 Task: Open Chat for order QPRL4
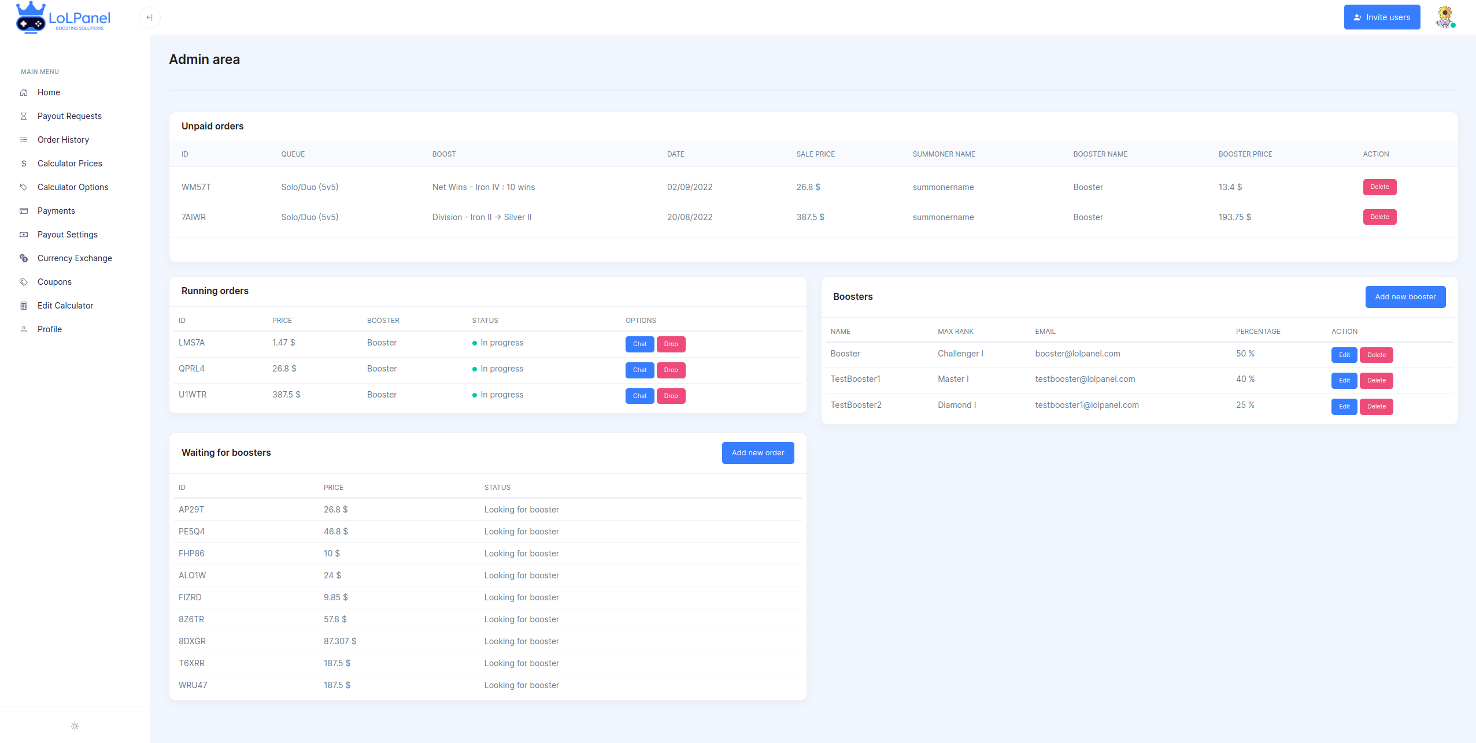pyautogui.click(x=639, y=370)
